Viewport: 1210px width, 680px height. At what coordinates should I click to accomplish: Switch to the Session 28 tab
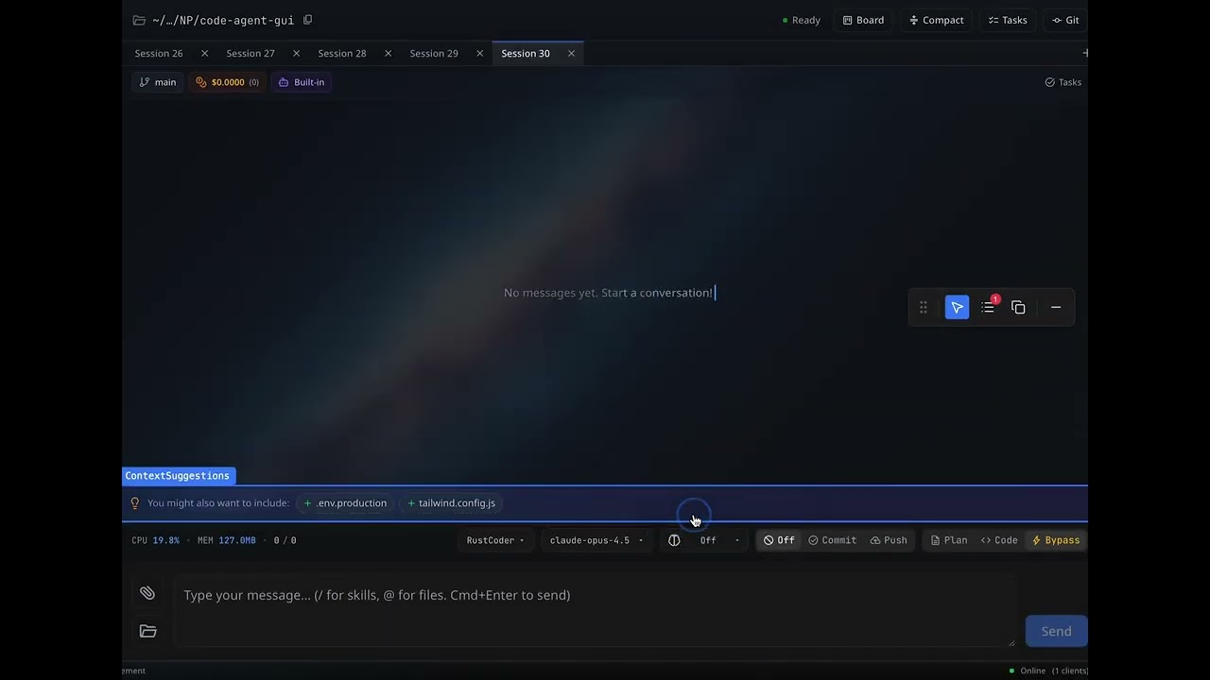pos(342,54)
